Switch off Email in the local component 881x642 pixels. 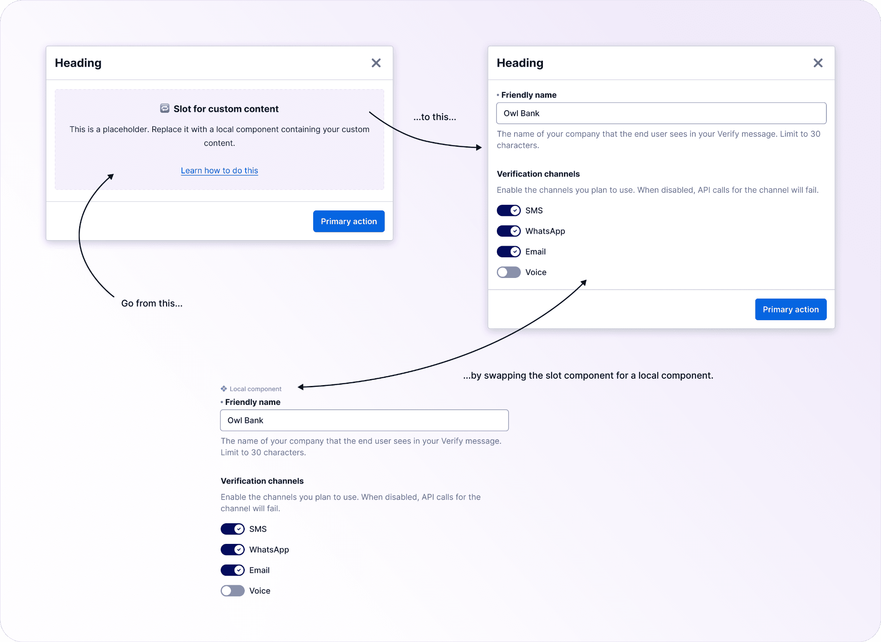tap(232, 570)
